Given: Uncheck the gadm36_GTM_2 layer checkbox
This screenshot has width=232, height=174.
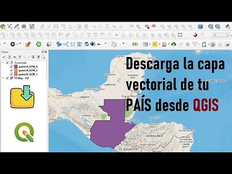Looking at the screenshot, I should click(11, 71).
